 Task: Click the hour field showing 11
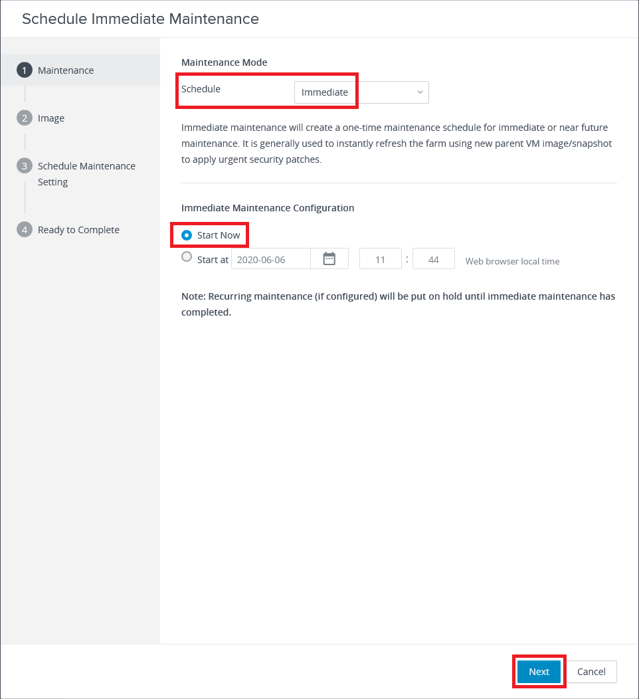[380, 259]
